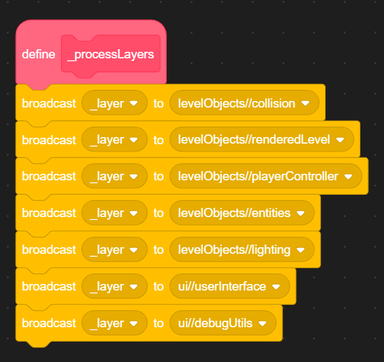The image size is (384, 362).
Task: Expand _layer message dropdown in collision broadcast block
Action: 114,103
